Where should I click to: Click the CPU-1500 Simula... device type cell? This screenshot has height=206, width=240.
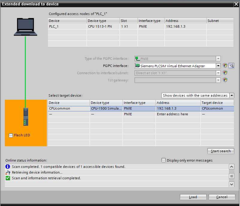pos(106,108)
